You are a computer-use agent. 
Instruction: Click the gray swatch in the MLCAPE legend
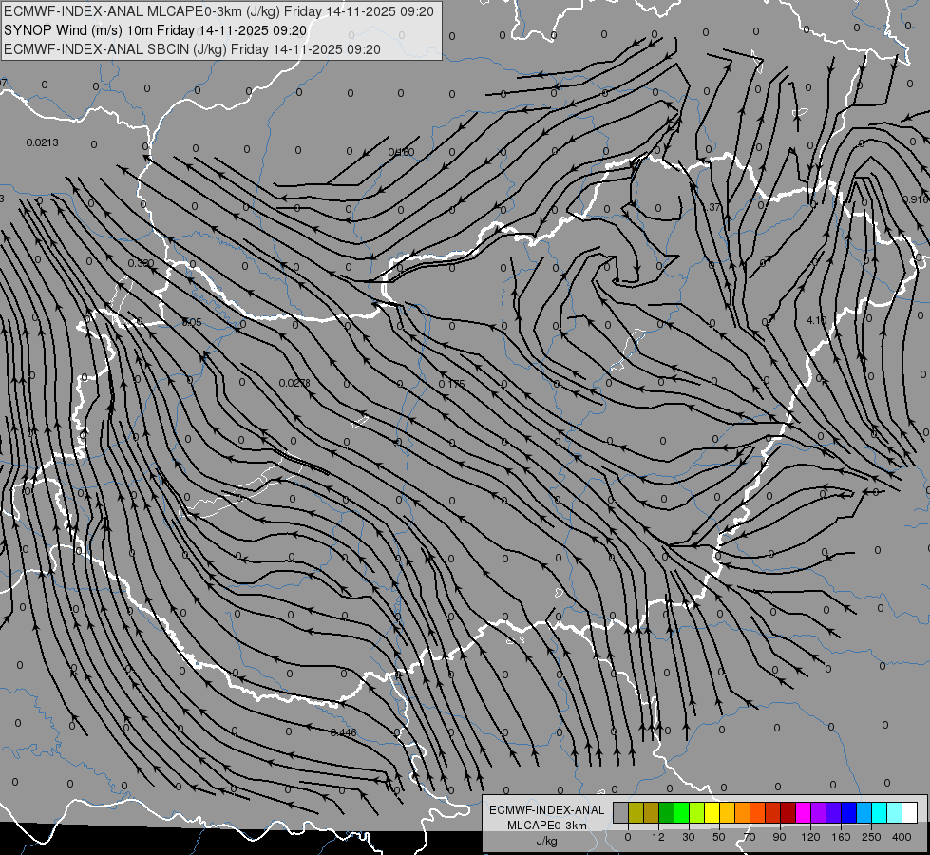(x=621, y=812)
